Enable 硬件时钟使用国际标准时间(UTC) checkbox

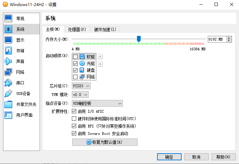point(74,118)
